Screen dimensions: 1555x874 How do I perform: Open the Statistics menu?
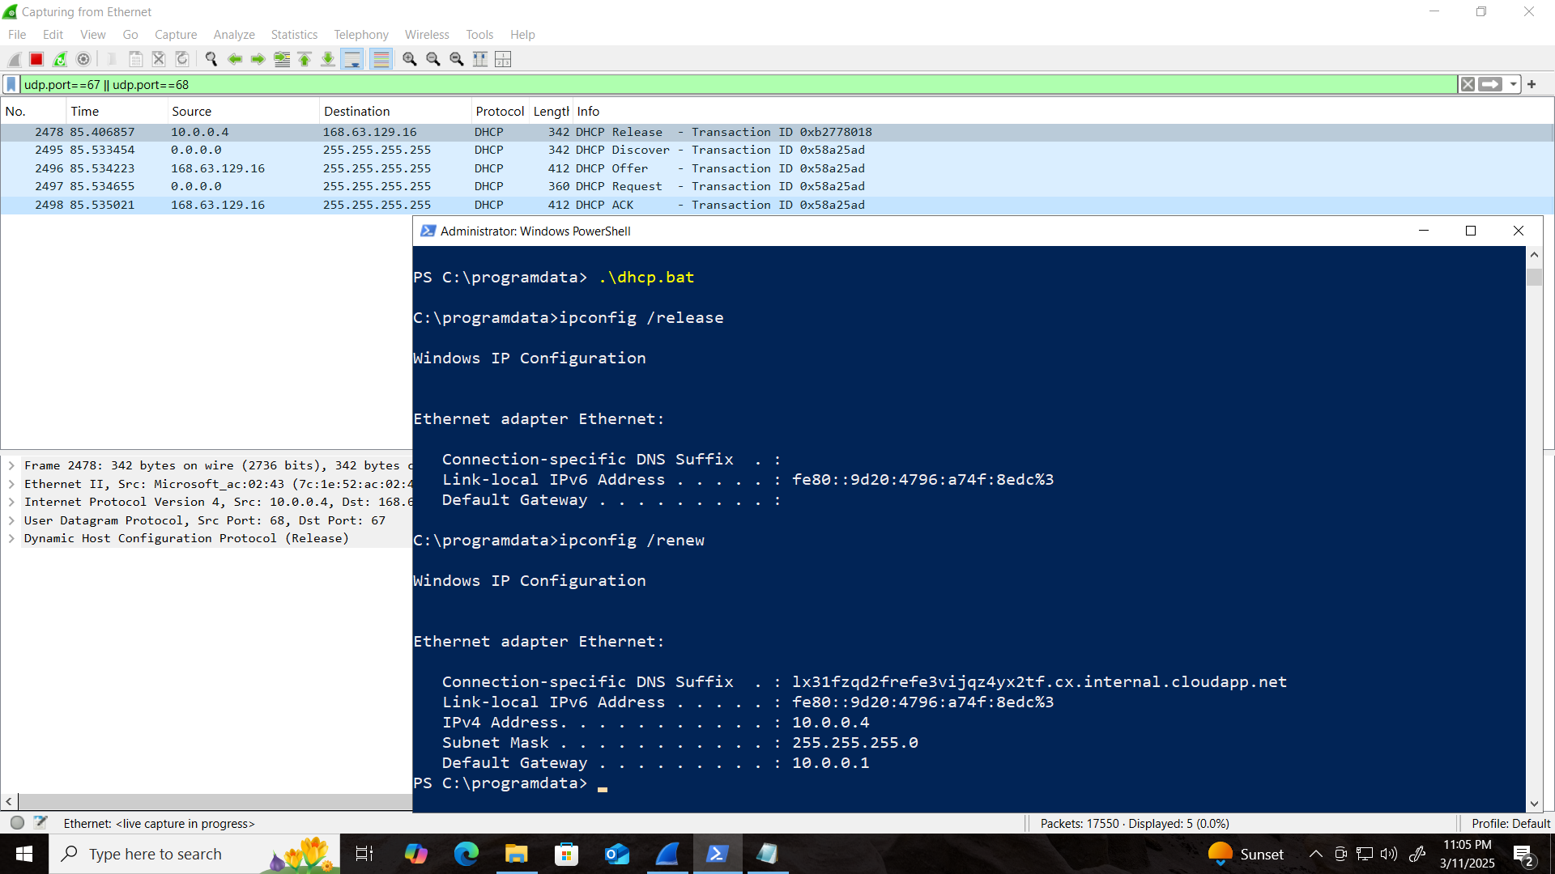294,35
